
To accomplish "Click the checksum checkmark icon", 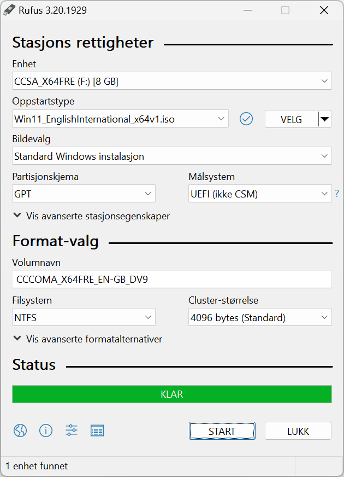I will point(246,119).
